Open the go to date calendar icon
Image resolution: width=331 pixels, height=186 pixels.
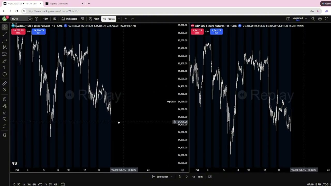click(63, 184)
